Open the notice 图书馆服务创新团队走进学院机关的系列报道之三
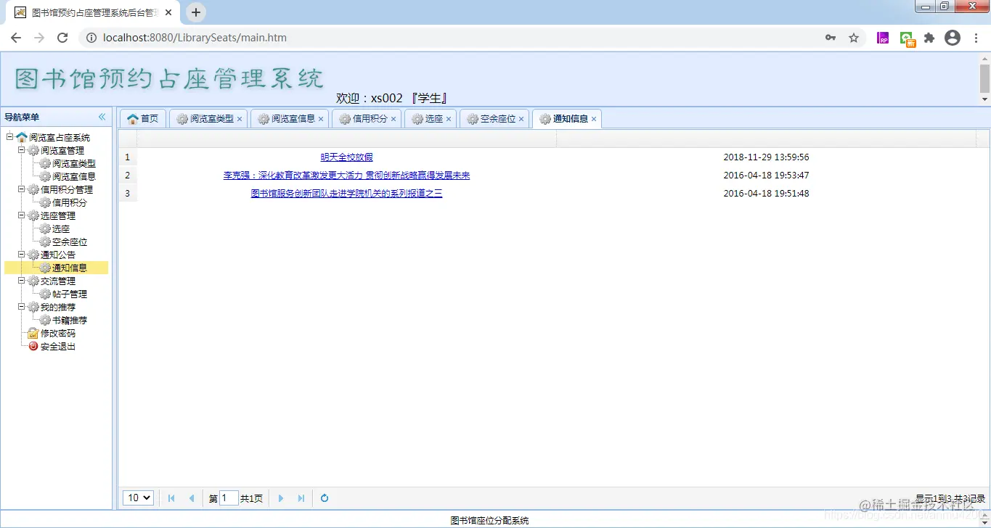The width and height of the screenshot is (991, 528). pyautogui.click(x=346, y=194)
